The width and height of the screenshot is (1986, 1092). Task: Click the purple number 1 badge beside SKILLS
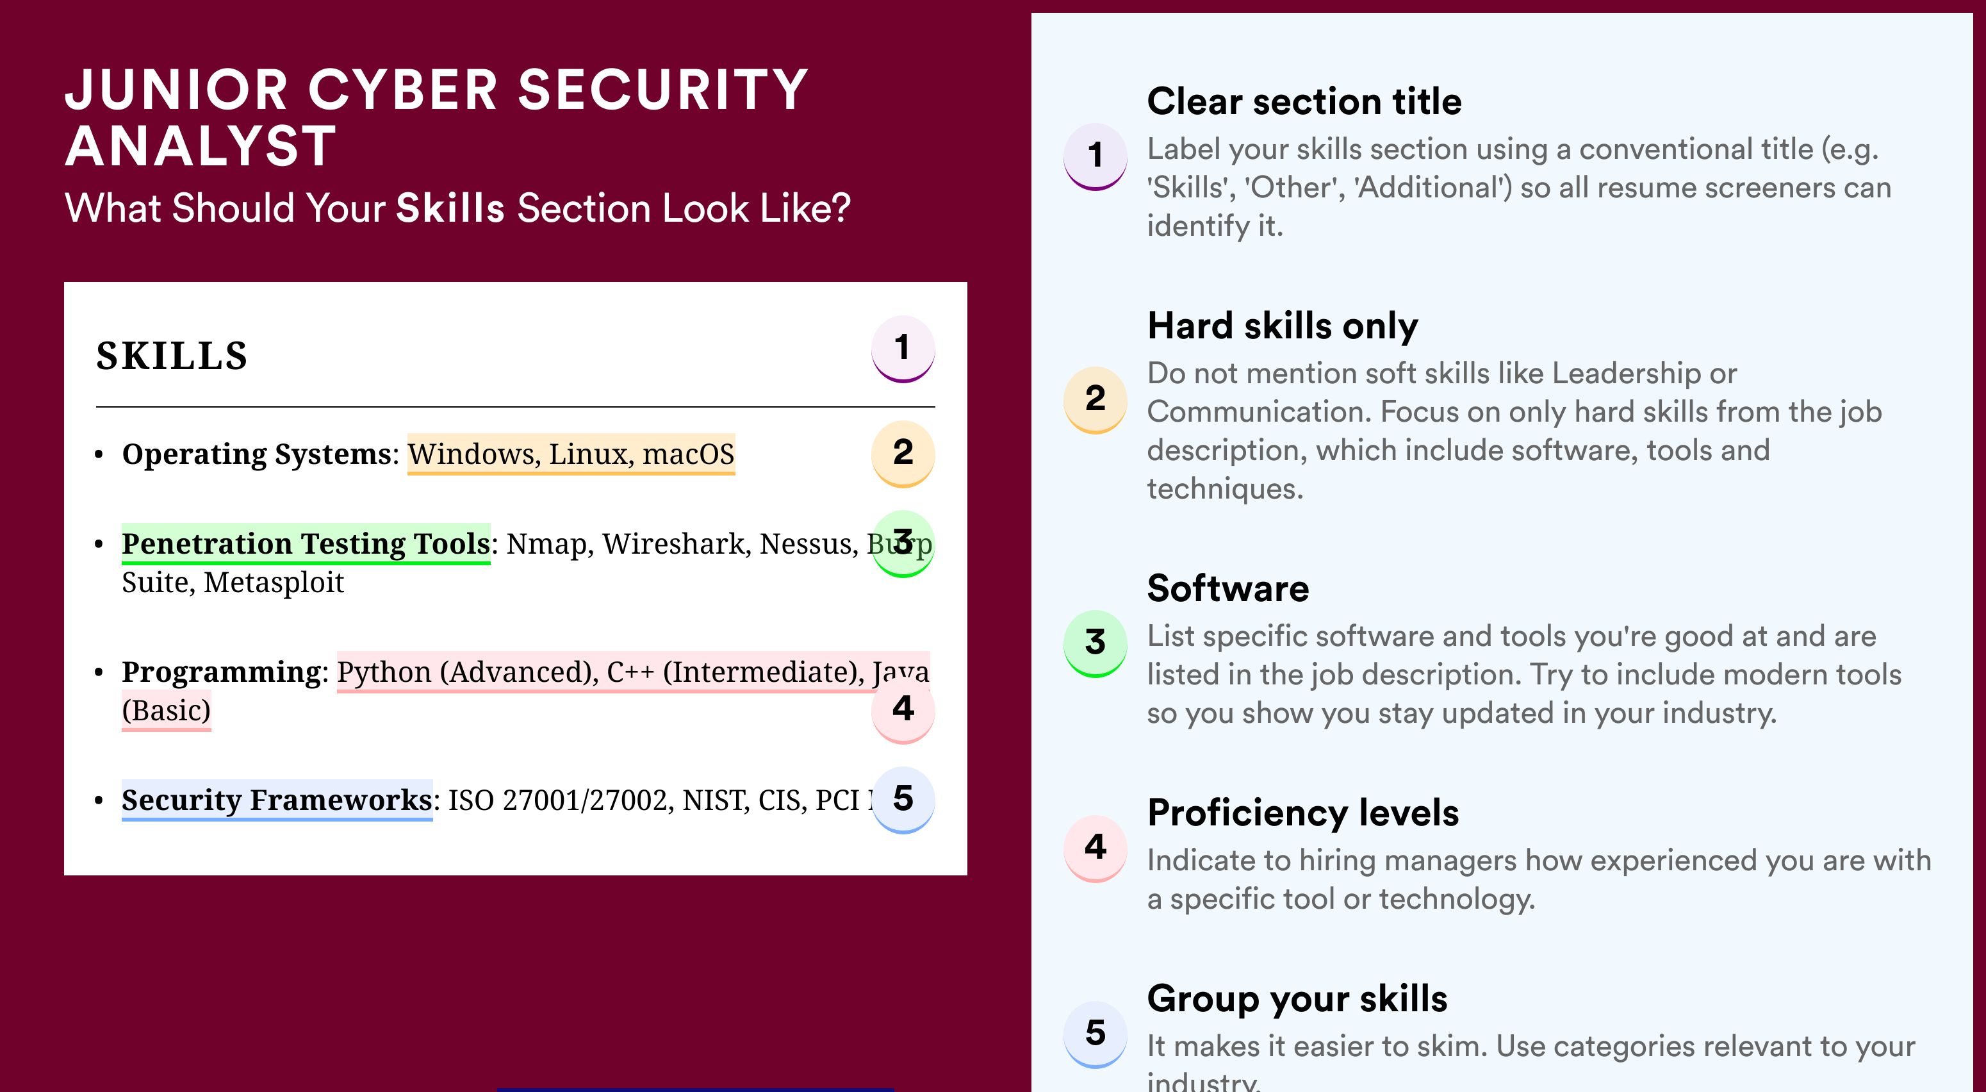903,349
